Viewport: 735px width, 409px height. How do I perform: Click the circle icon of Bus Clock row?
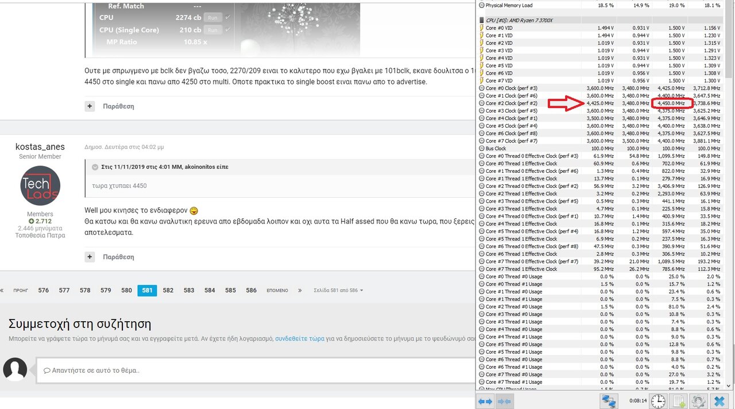[481, 148]
